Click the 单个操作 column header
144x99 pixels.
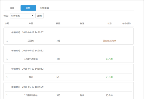127,23
